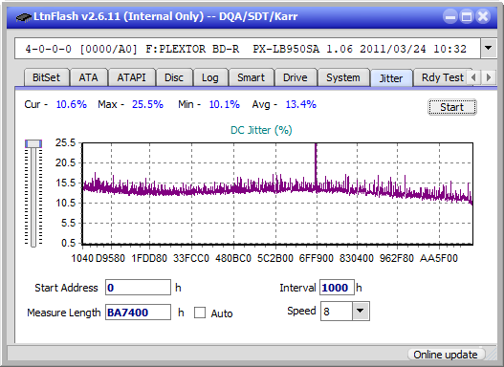
Task: Switch to the ATA tab
Action: tap(88, 77)
